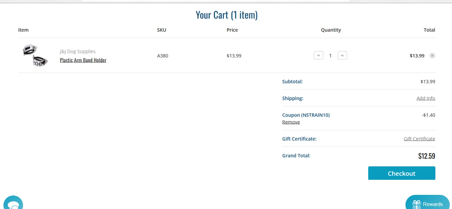The width and height of the screenshot is (452, 209).
Task: Click the Quantity column header
Action: click(331, 30)
